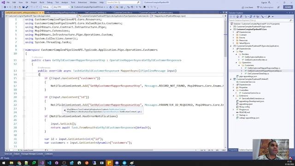Screen dimensions: 295x166
Task: Open the editor zoom level dropdown
Action: pyautogui.click(x=9, y=150)
